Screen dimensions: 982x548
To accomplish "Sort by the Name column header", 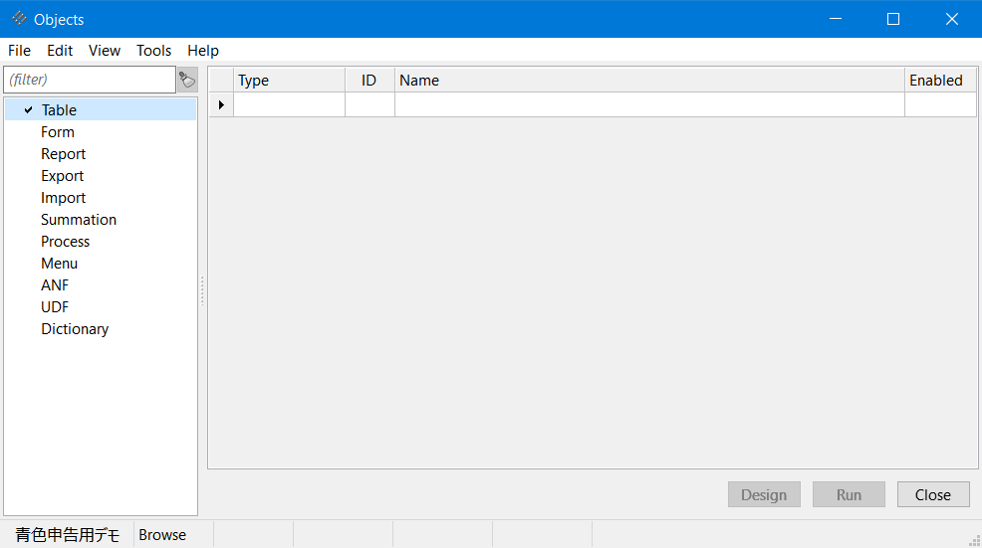I will pyautogui.click(x=648, y=81).
